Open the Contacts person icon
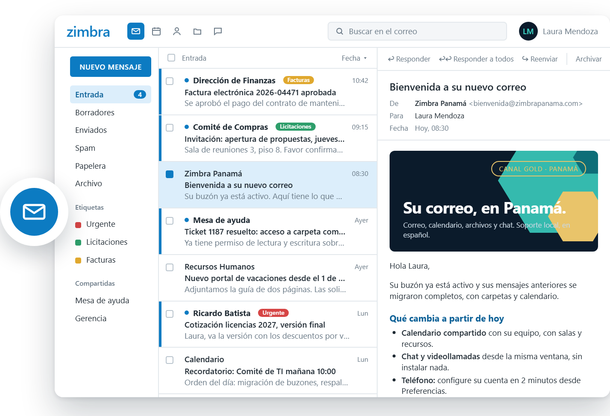The width and height of the screenshot is (610, 416). pyautogui.click(x=177, y=31)
